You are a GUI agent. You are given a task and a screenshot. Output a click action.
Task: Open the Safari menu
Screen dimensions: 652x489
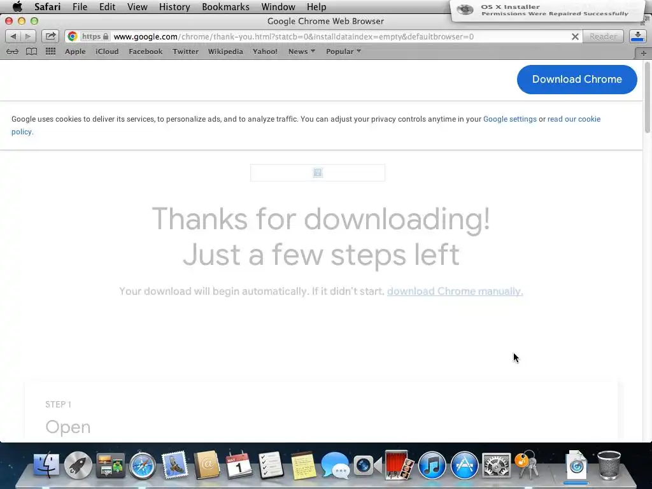pyautogui.click(x=47, y=6)
